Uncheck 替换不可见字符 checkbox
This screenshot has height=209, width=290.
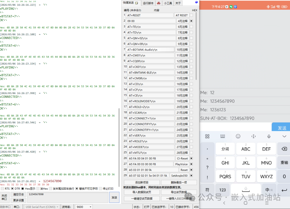click(x=77, y=189)
